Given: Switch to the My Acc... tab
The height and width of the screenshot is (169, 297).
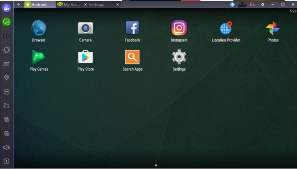Looking at the screenshot, I should [x=69, y=4].
